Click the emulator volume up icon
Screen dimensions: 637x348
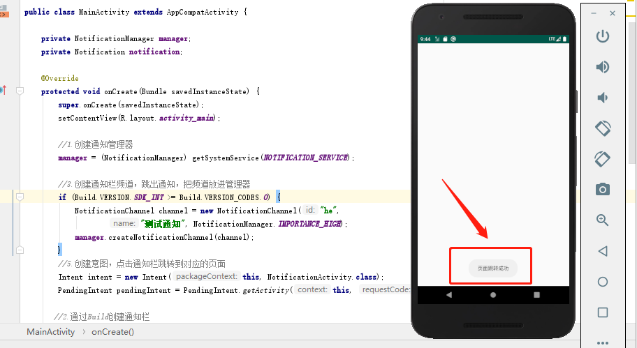tap(603, 67)
